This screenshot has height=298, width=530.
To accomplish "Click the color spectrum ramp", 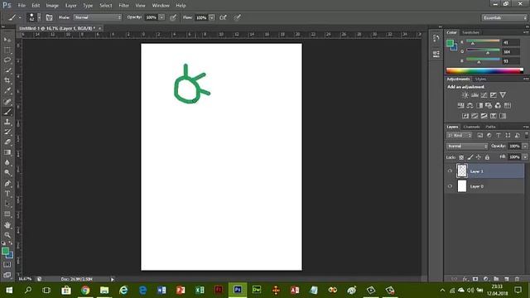I will [484, 70].
